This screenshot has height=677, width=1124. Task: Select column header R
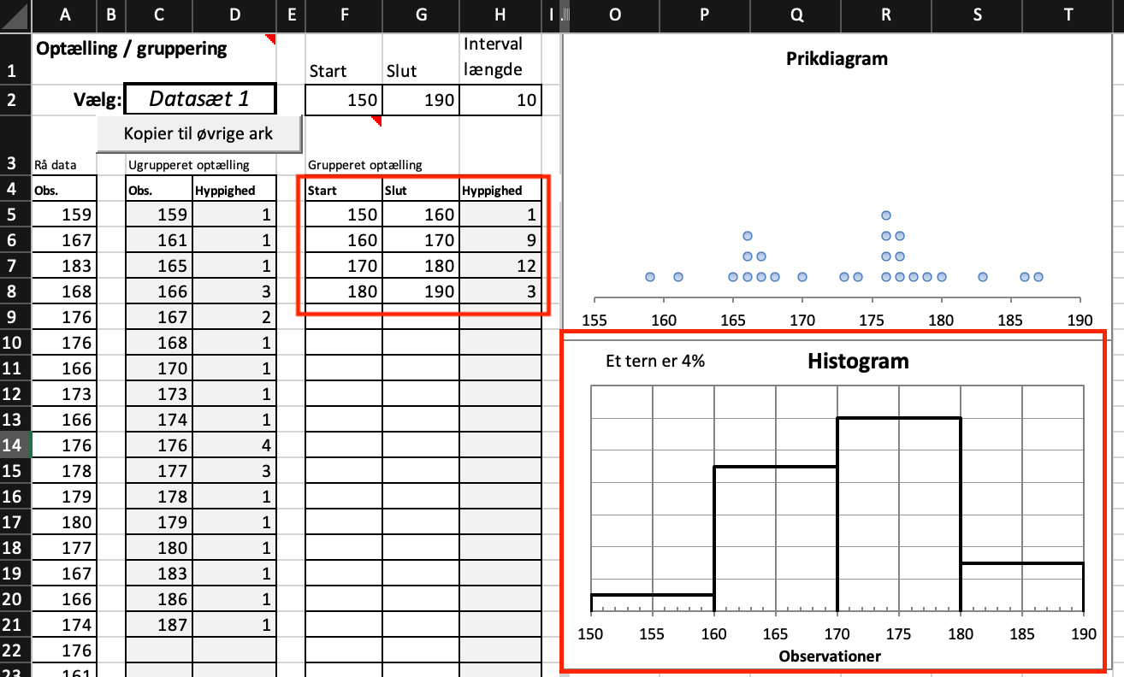coord(886,15)
